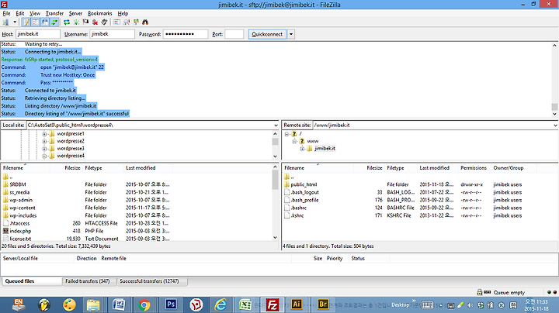Focus the Username input field
Viewport: 559px width, 313px height.
tap(112, 34)
